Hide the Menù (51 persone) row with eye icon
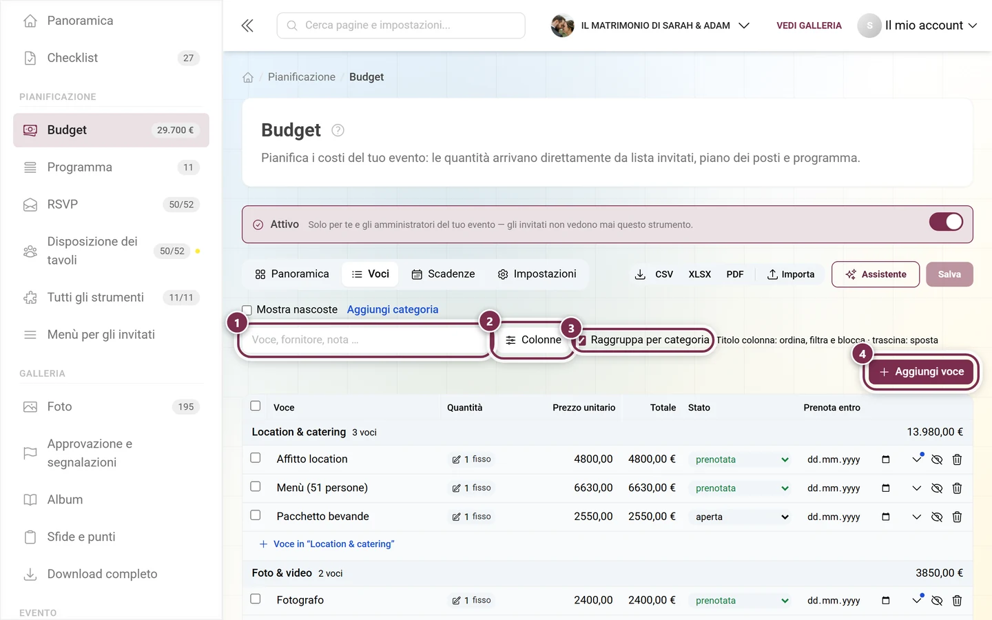The image size is (992, 620). pyautogui.click(x=937, y=488)
